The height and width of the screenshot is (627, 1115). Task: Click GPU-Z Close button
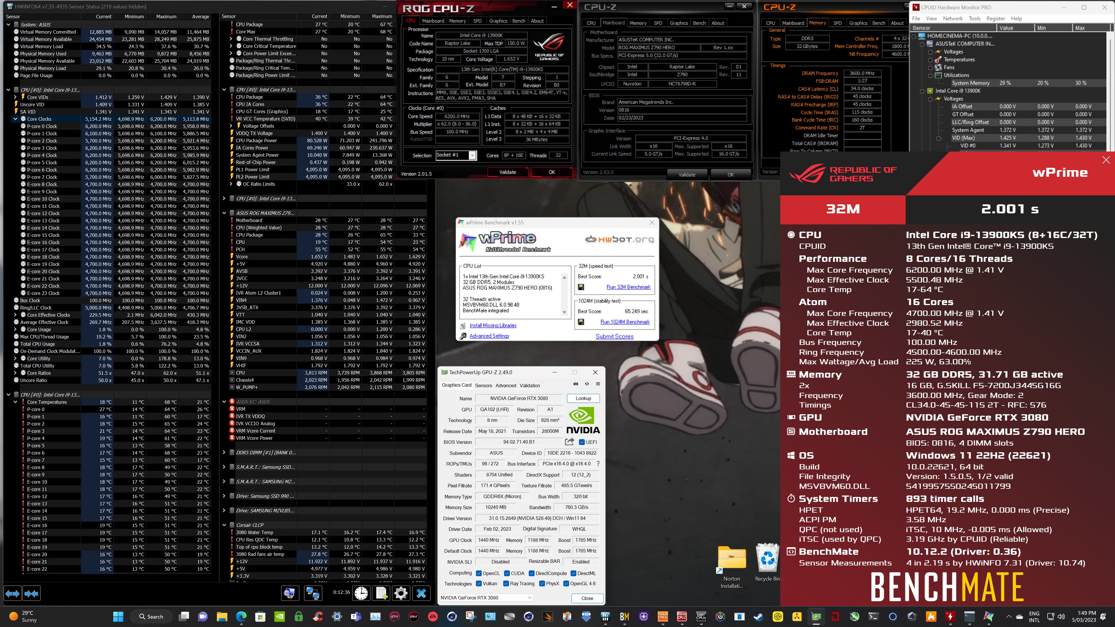coord(587,598)
